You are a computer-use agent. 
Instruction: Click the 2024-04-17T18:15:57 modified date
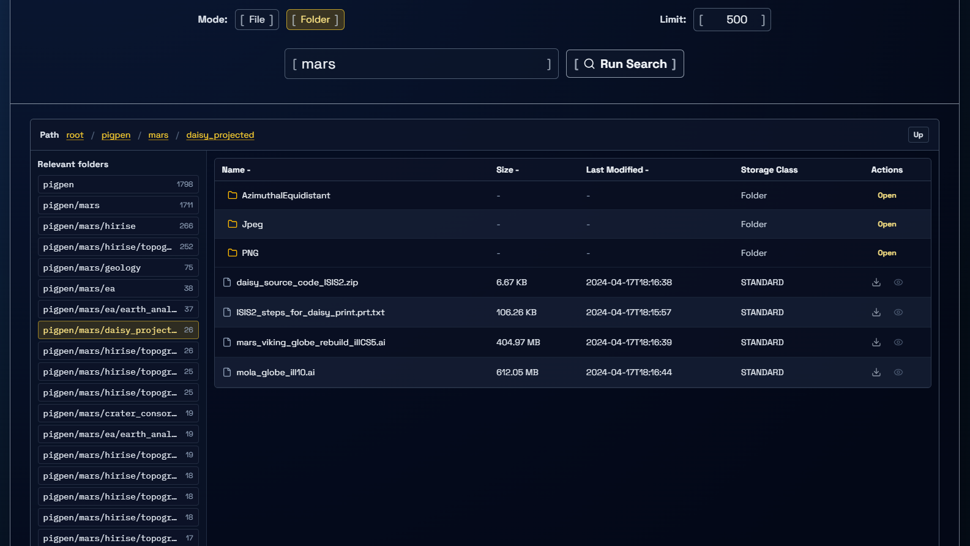click(629, 312)
